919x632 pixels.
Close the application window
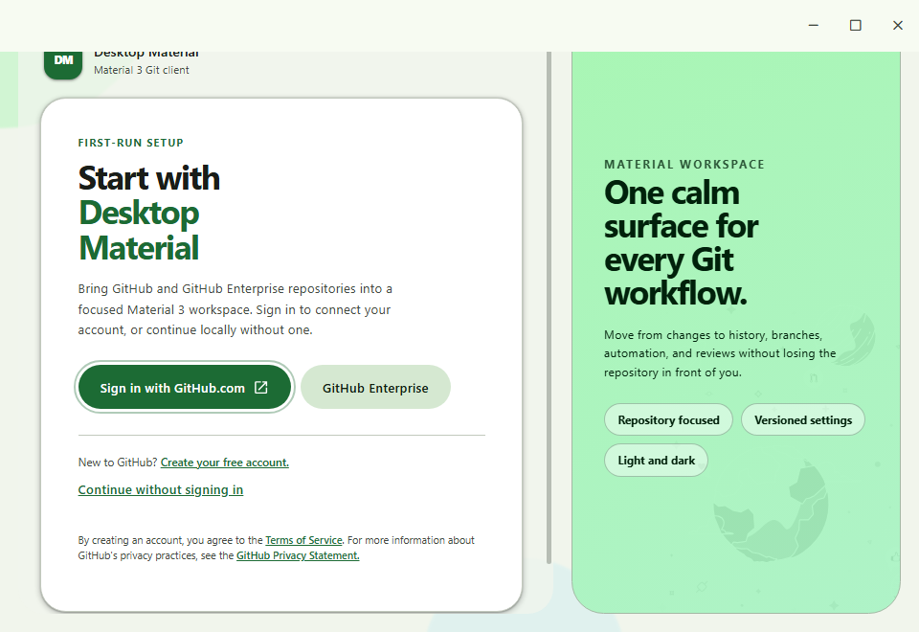click(x=898, y=25)
